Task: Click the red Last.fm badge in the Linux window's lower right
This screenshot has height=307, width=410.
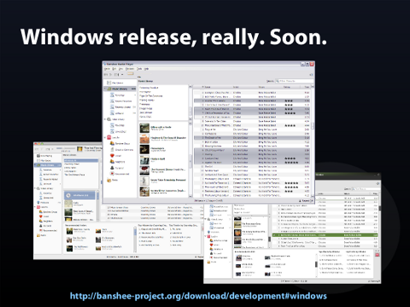Action: click(378, 255)
